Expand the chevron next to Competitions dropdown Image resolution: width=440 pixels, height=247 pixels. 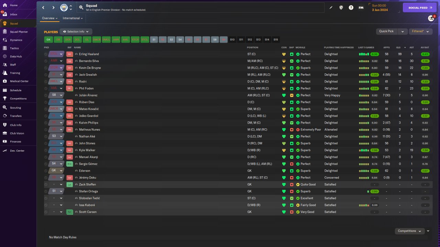[428, 231]
